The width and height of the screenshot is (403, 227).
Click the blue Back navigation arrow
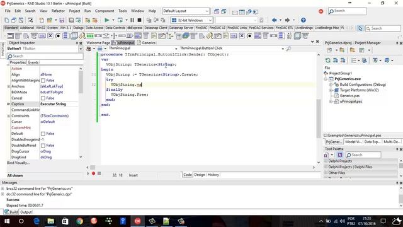[275, 20]
